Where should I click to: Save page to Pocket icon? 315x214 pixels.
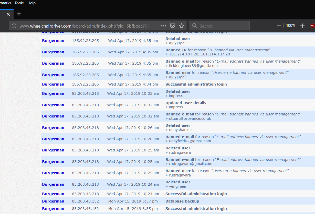[173, 26]
